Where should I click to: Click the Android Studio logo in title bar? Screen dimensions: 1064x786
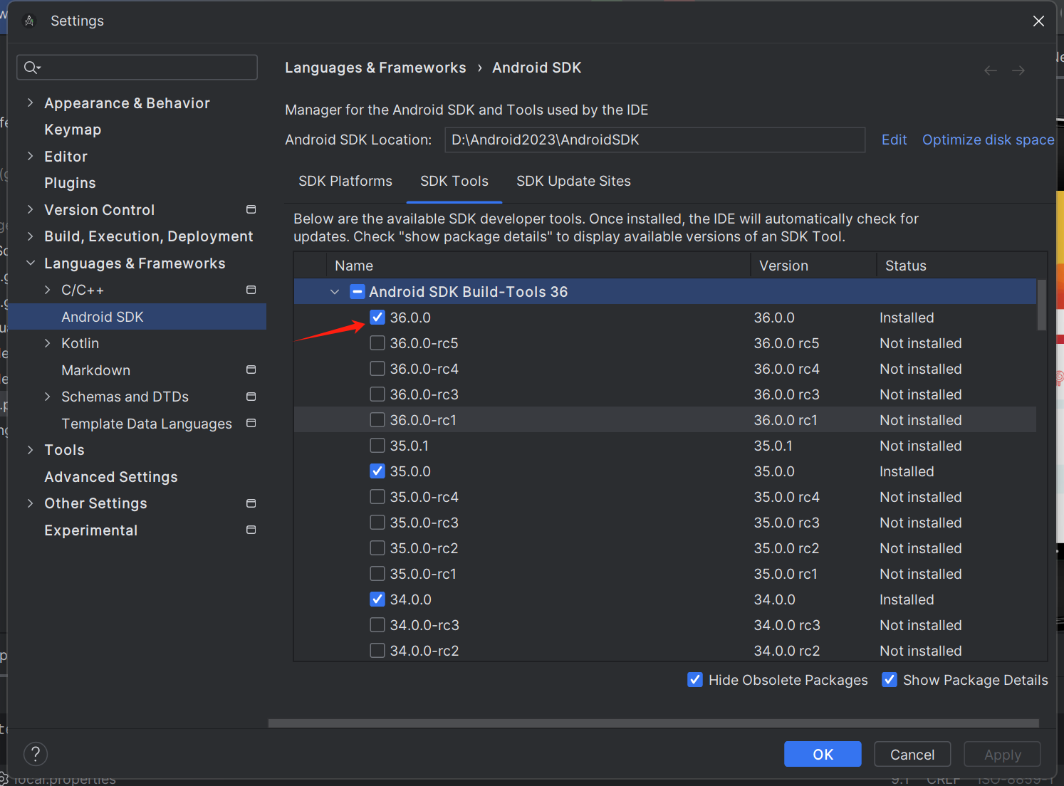[x=29, y=21]
